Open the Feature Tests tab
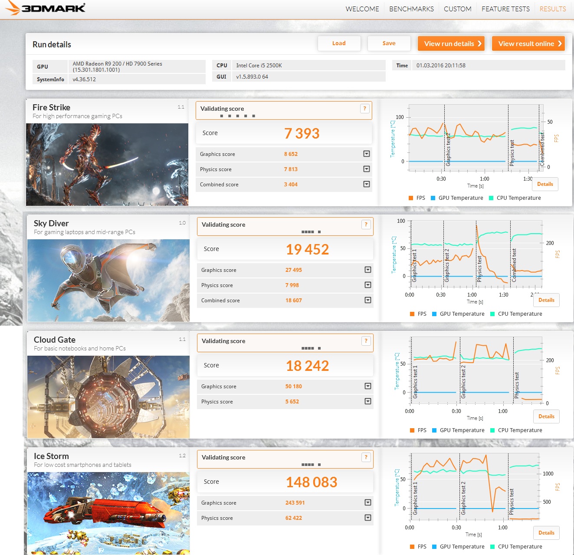 point(505,9)
